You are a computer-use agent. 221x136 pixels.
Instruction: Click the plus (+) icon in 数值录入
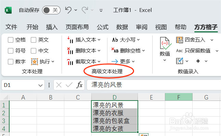[198, 61]
